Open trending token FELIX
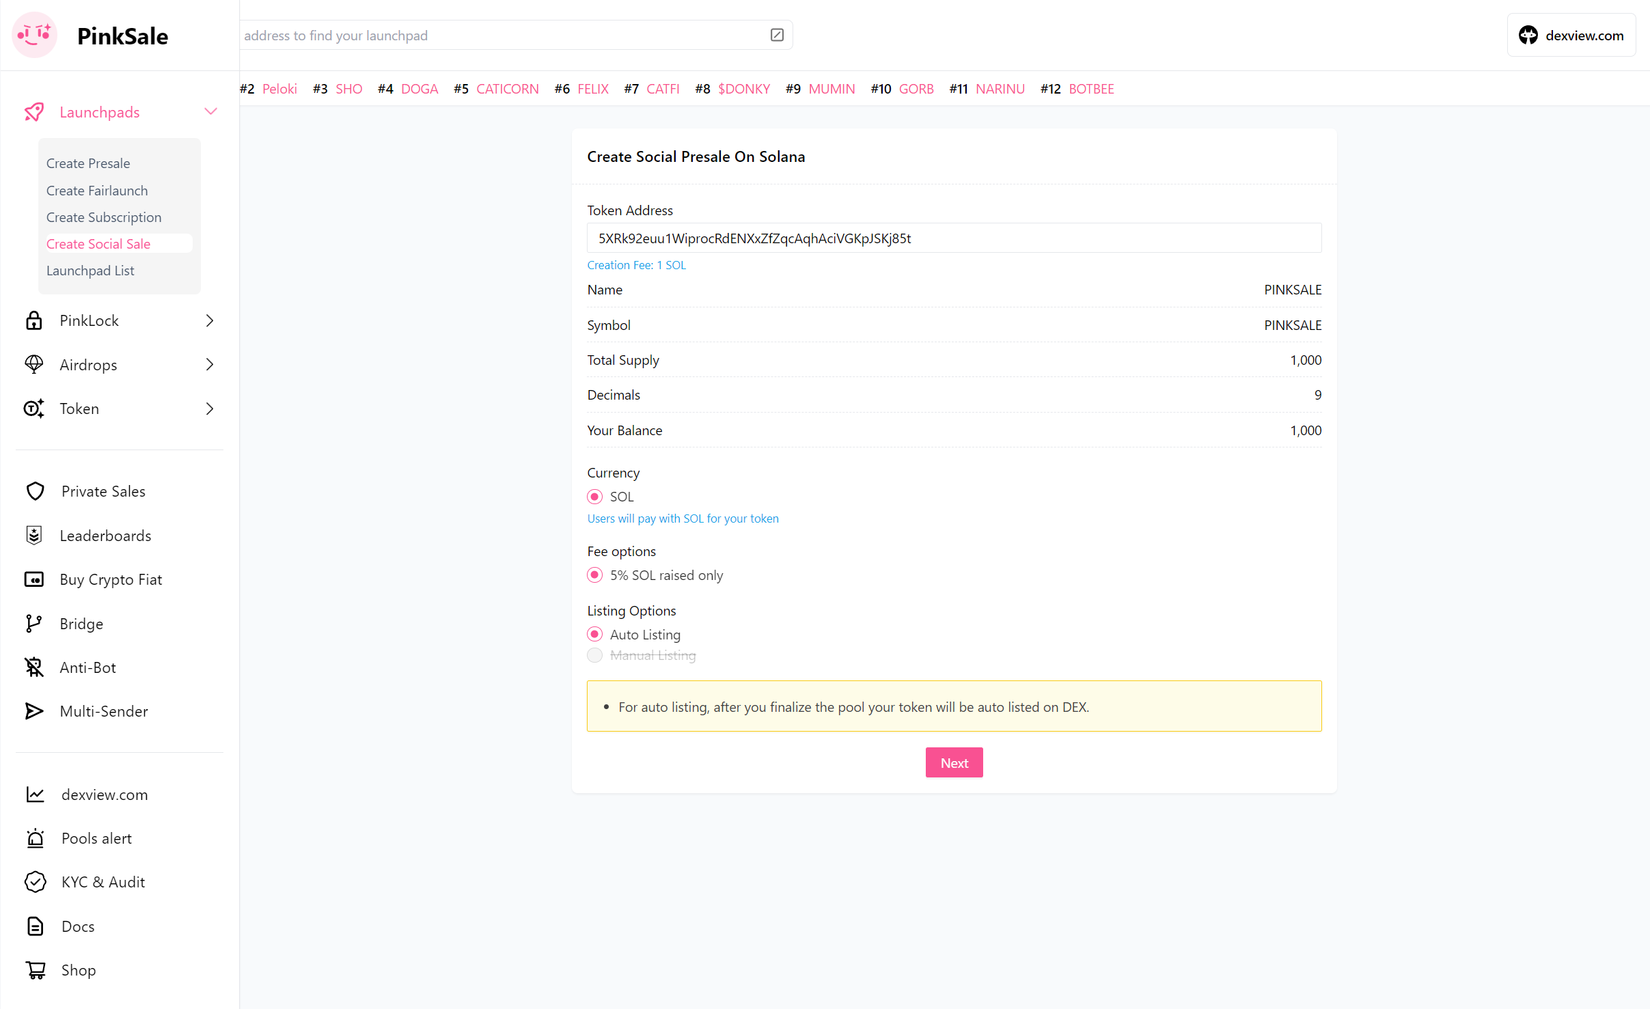The image size is (1650, 1009). click(x=593, y=89)
